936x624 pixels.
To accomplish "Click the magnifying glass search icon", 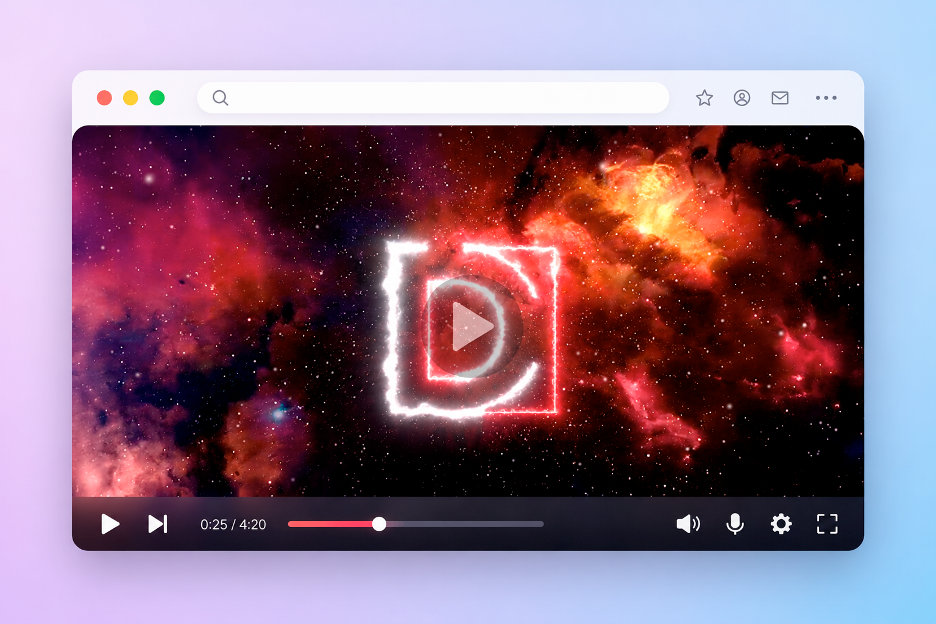I will point(220,98).
